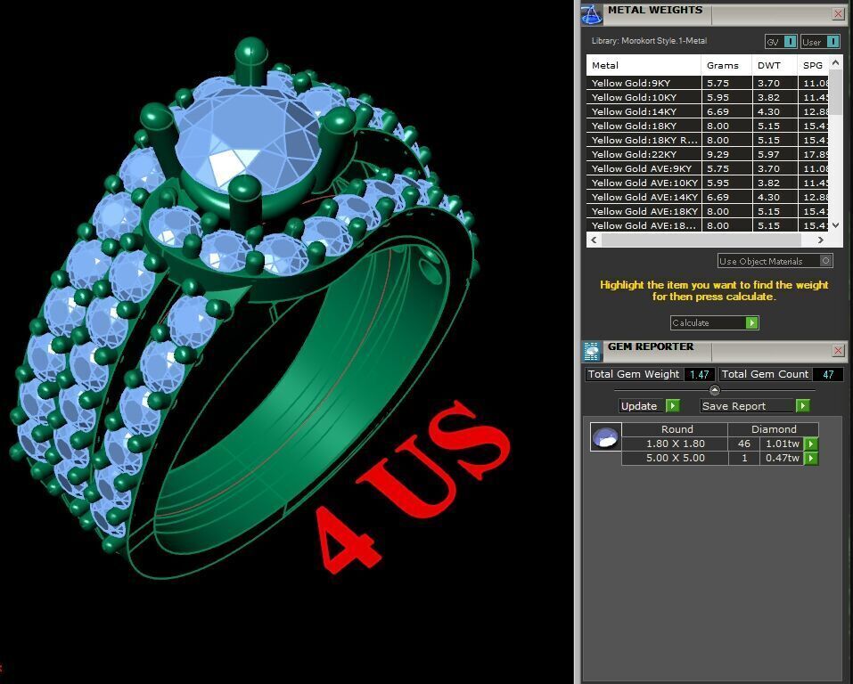
Task: Click the green arrow beside Save Report
Action: [x=803, y=405]
